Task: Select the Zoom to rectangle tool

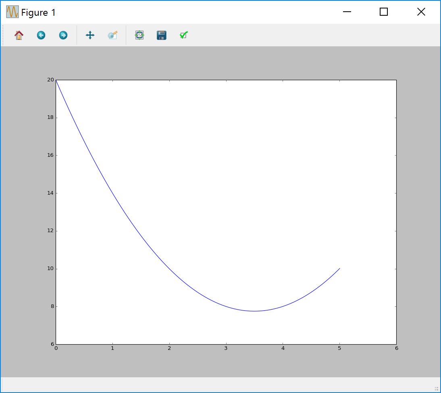Action: (112, 35)
